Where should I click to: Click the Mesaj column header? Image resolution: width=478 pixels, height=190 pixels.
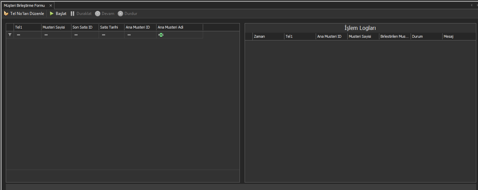click(x=459, y=36)
